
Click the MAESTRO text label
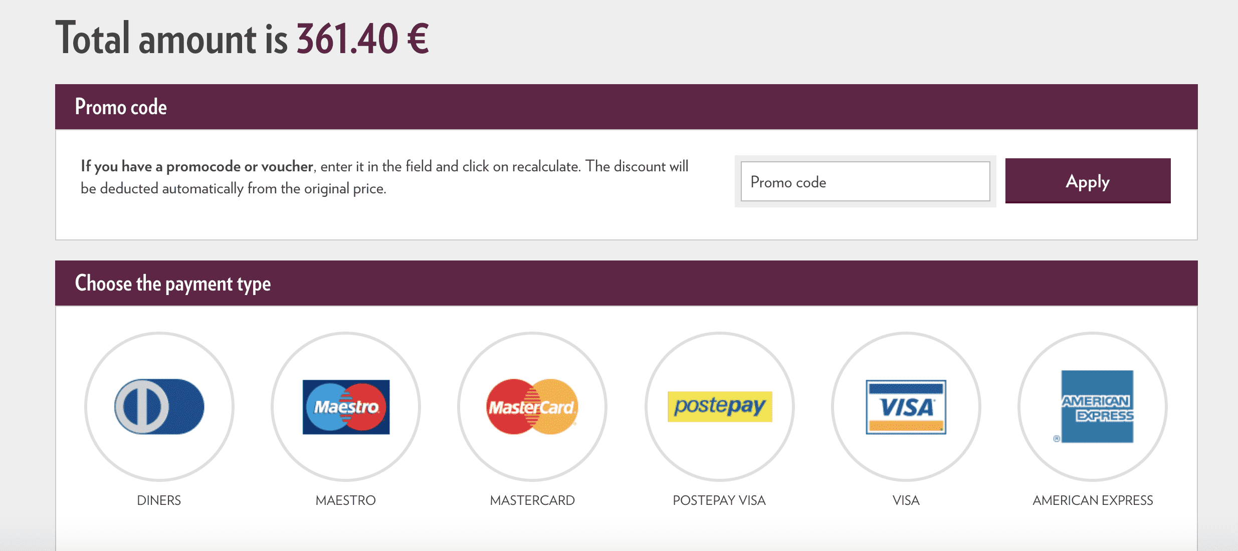coord(345,500)
